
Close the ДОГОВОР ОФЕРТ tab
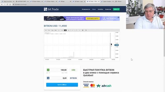tap(28, 2)
